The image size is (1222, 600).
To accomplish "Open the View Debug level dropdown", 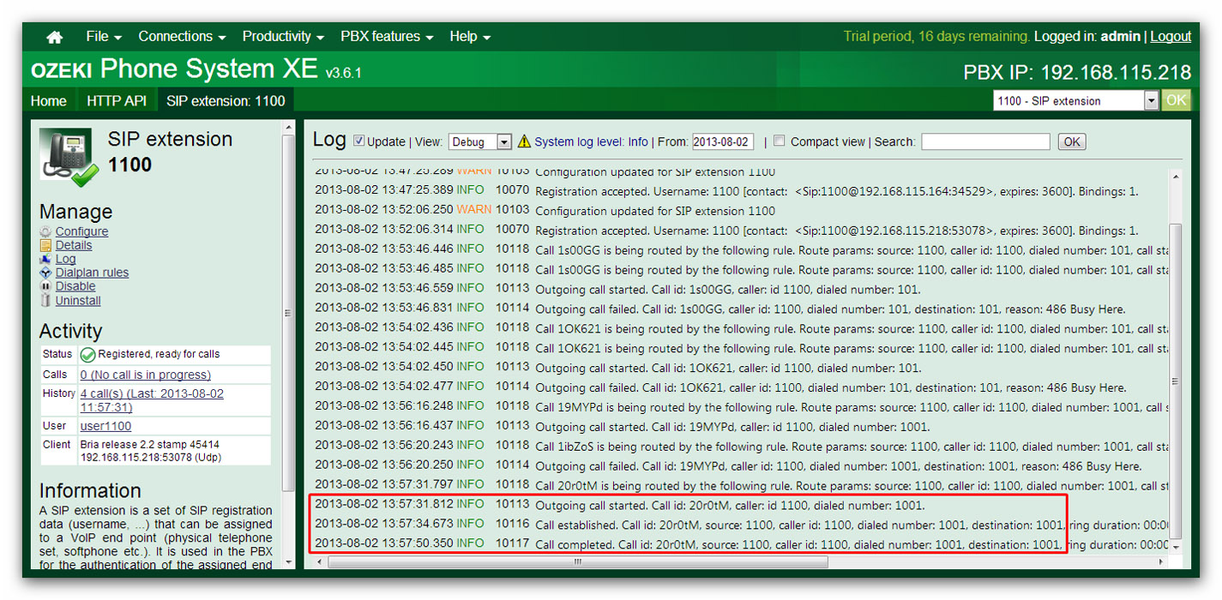I will click(479, 141).
